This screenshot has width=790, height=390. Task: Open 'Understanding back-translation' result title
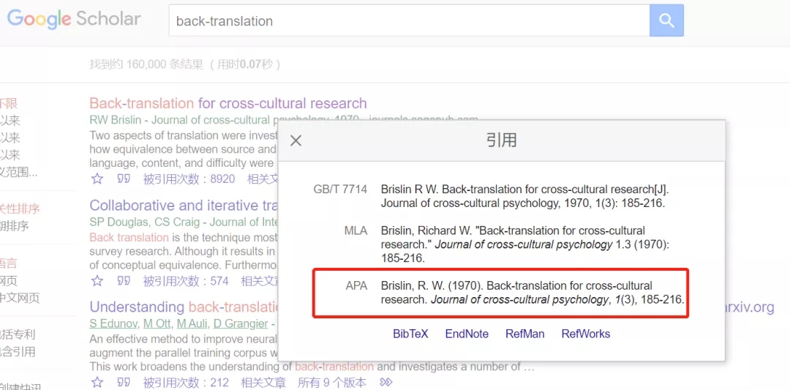coord(184,307)
